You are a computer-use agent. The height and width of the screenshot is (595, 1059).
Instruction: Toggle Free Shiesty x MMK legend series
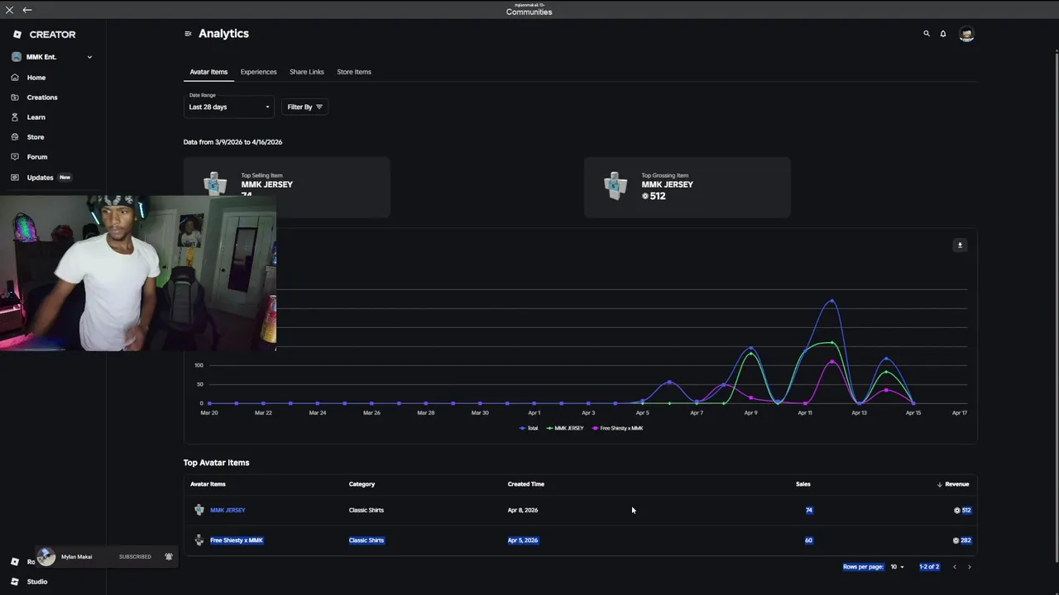pyautogui.click(x=617, y=428)
